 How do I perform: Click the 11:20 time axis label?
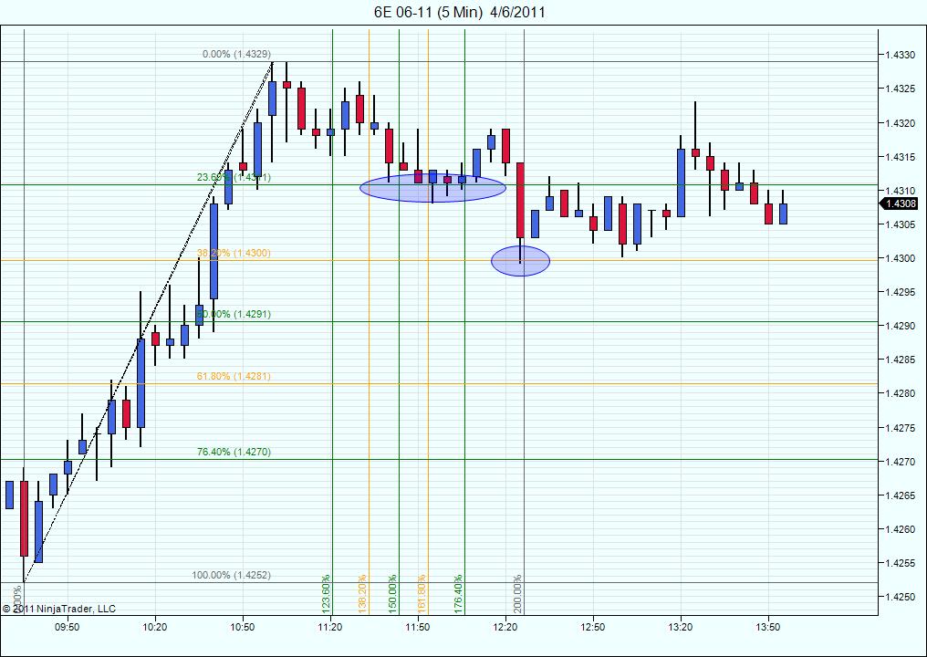tap(330, 627)
